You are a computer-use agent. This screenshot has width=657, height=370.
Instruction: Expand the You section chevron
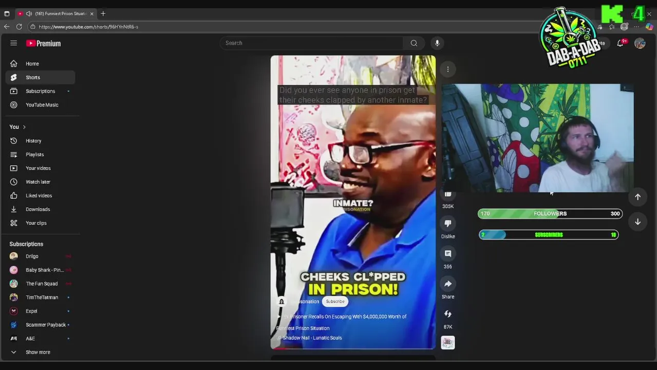[24, 127]
